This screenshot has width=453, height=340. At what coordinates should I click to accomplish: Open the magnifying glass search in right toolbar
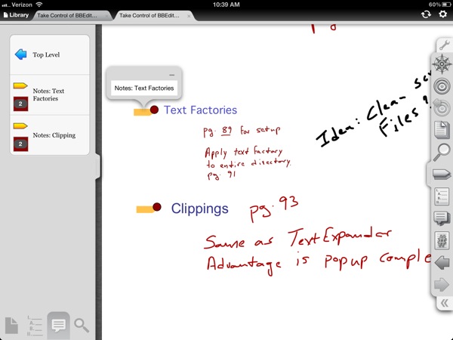[x=442, y=152]
